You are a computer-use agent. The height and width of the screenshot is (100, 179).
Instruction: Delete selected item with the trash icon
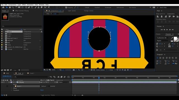point(19,70)
